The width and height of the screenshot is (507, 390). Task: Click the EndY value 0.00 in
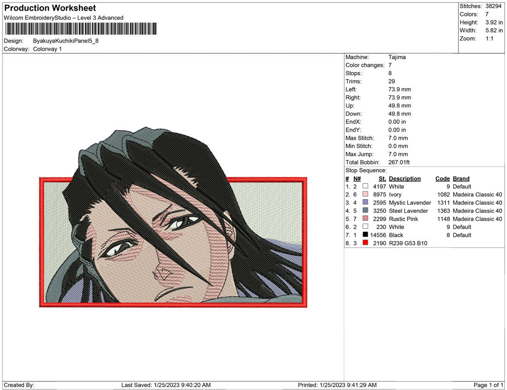397,130
